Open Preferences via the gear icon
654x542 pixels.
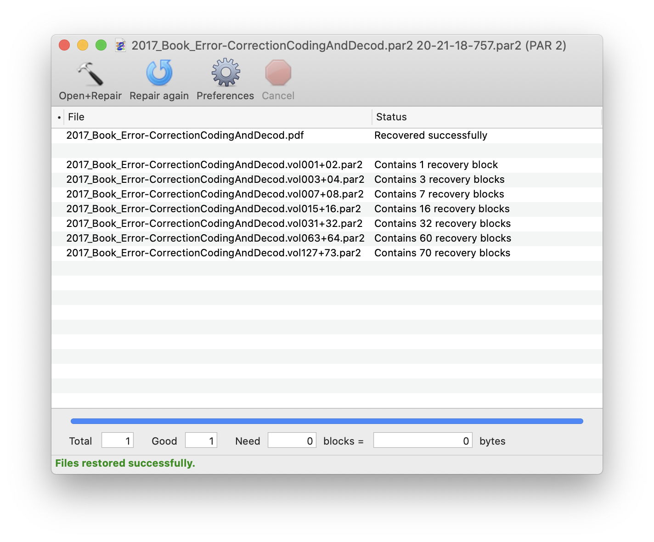(226, 73)
